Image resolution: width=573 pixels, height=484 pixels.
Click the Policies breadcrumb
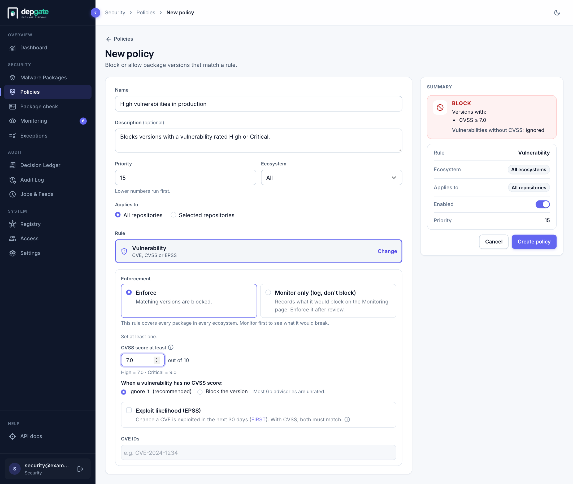146,13
